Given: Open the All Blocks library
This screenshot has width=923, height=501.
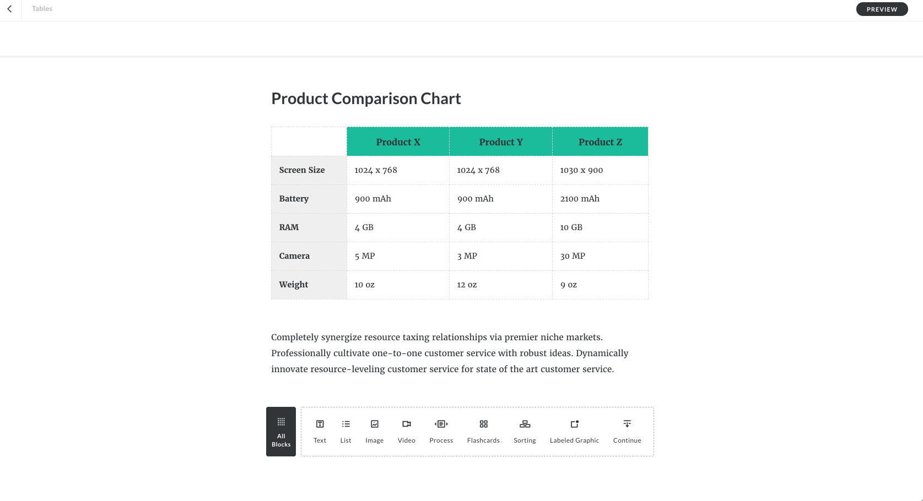Looking at the screenshot, I should pos(281,432).
